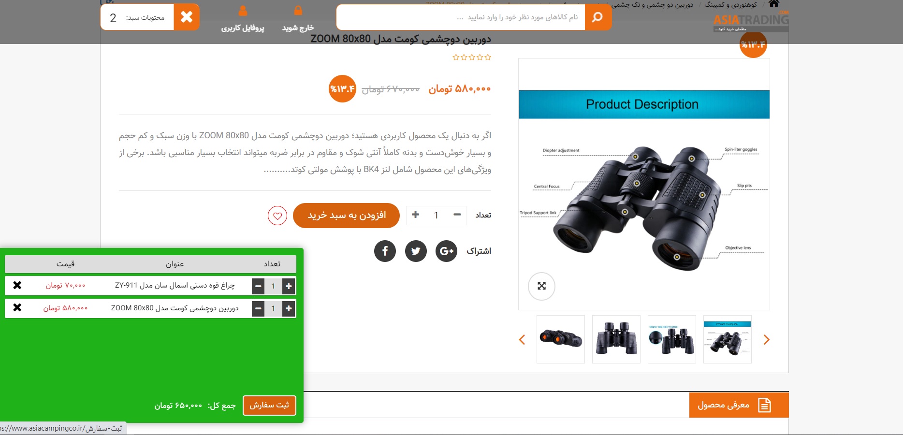Image resolution: width=903 pixels, height=435 pixels.
Task: Remove flashlight ZY-911 from cart
Action: 17,285
